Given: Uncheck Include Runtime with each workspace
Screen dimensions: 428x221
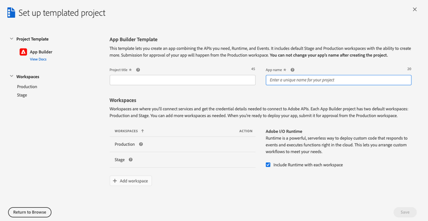Looking at the screenshot, I should coord(268,164).
